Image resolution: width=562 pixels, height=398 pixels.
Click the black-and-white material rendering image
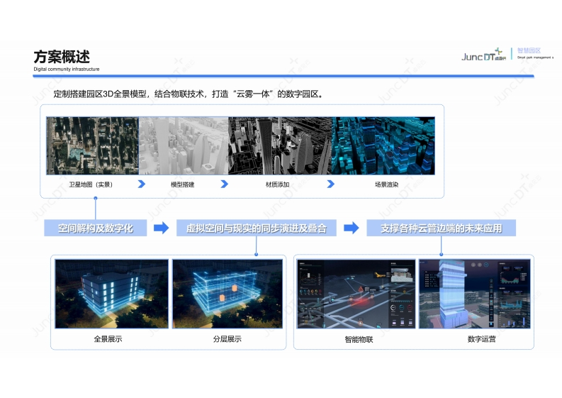click(280, 145)
